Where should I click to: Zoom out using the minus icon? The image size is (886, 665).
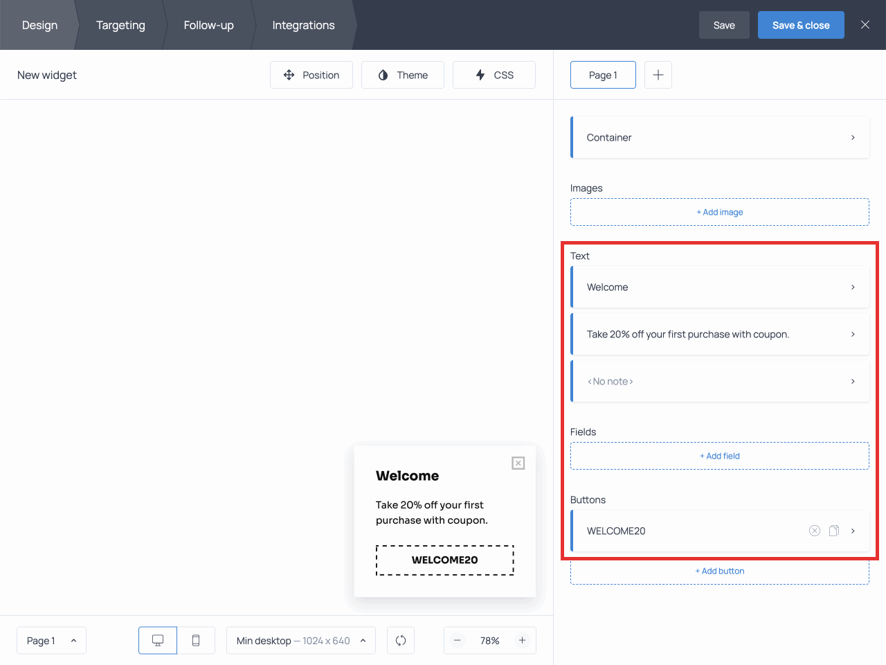(458, 640)
